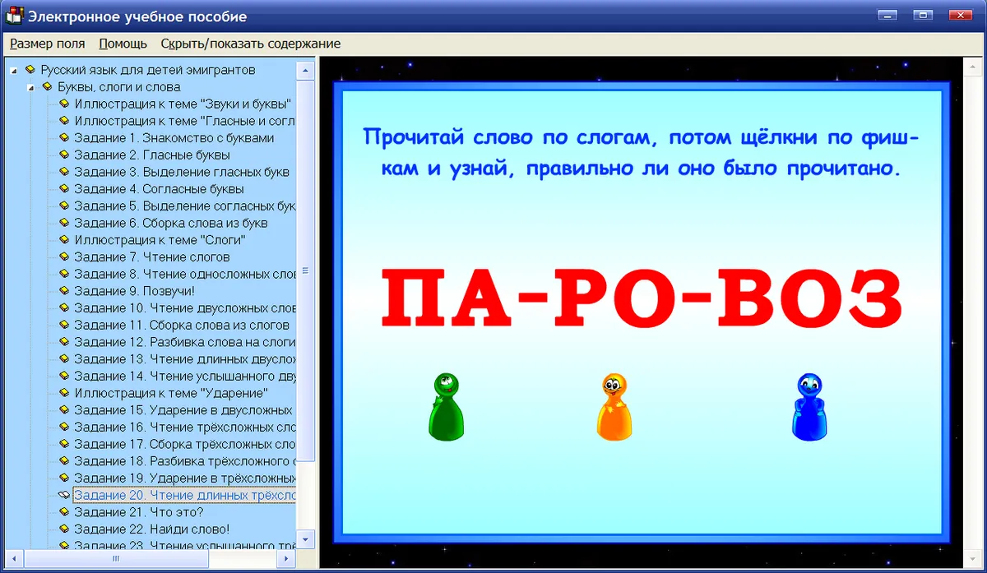987x573 pixels.
Task: Click book icon beside Русский язык для детей эмигрантов
Action: (30, 70)
